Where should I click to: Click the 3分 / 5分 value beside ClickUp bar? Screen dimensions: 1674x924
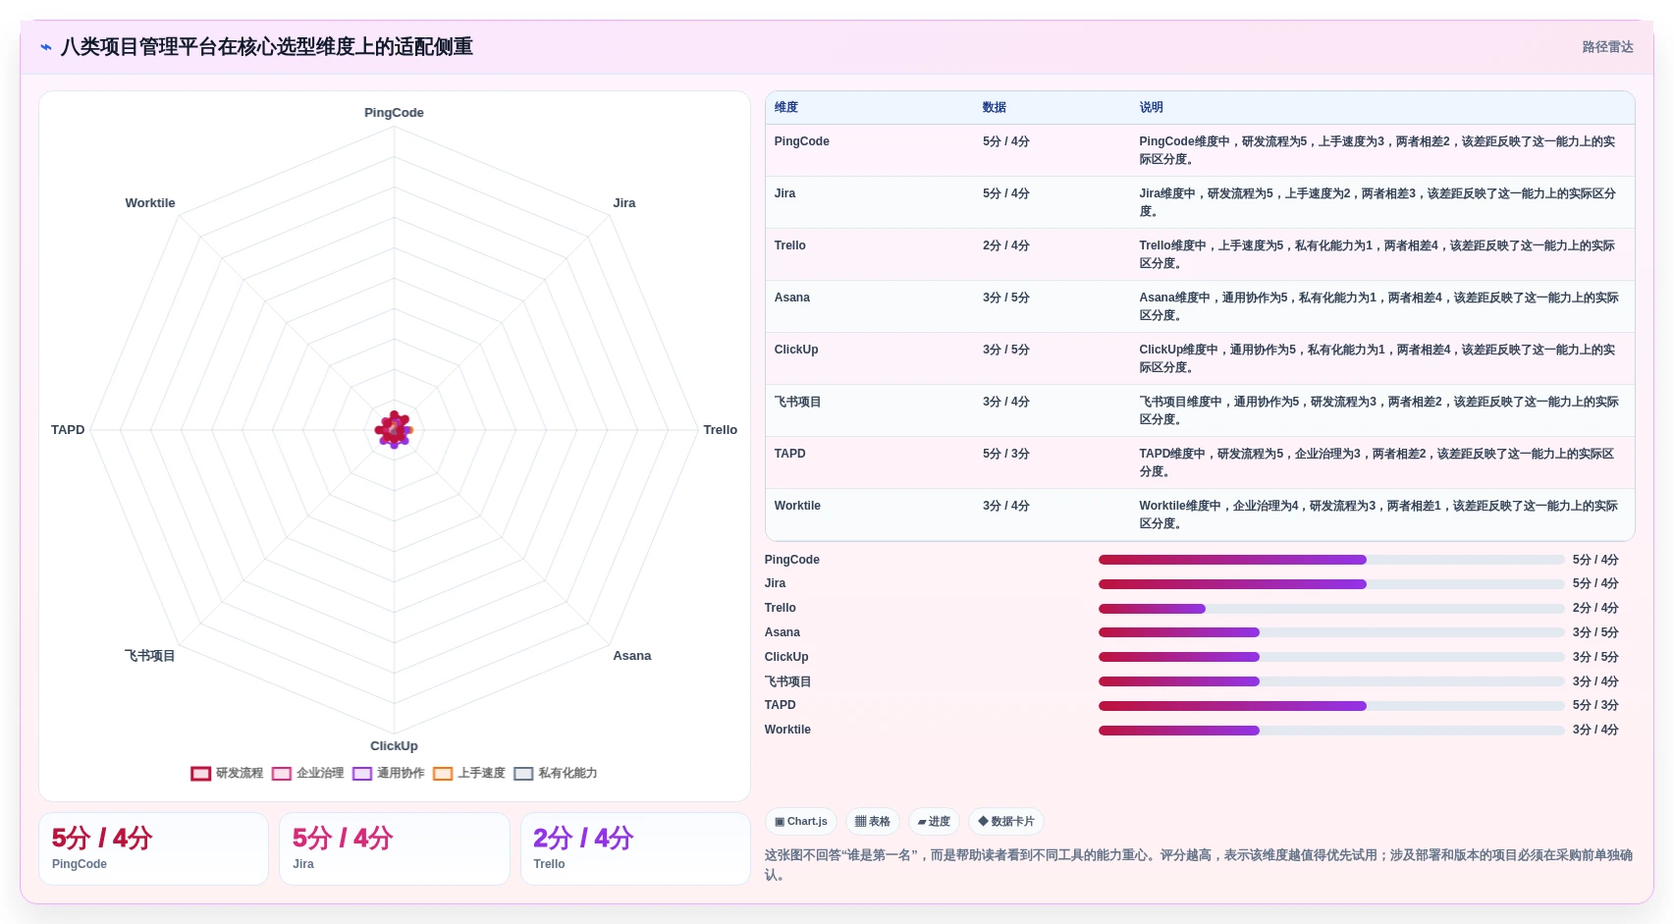point(1595,657)
